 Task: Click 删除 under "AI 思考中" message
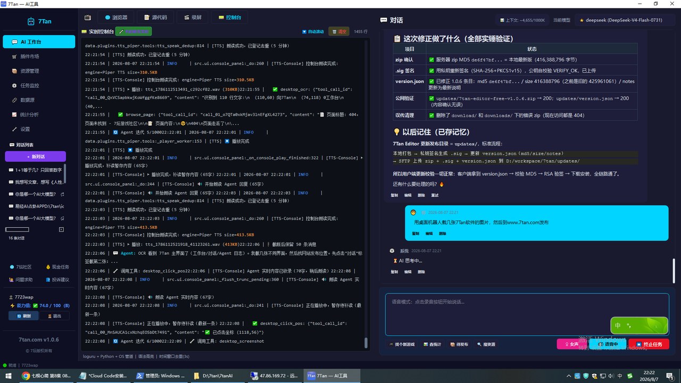tap(421, 271)
